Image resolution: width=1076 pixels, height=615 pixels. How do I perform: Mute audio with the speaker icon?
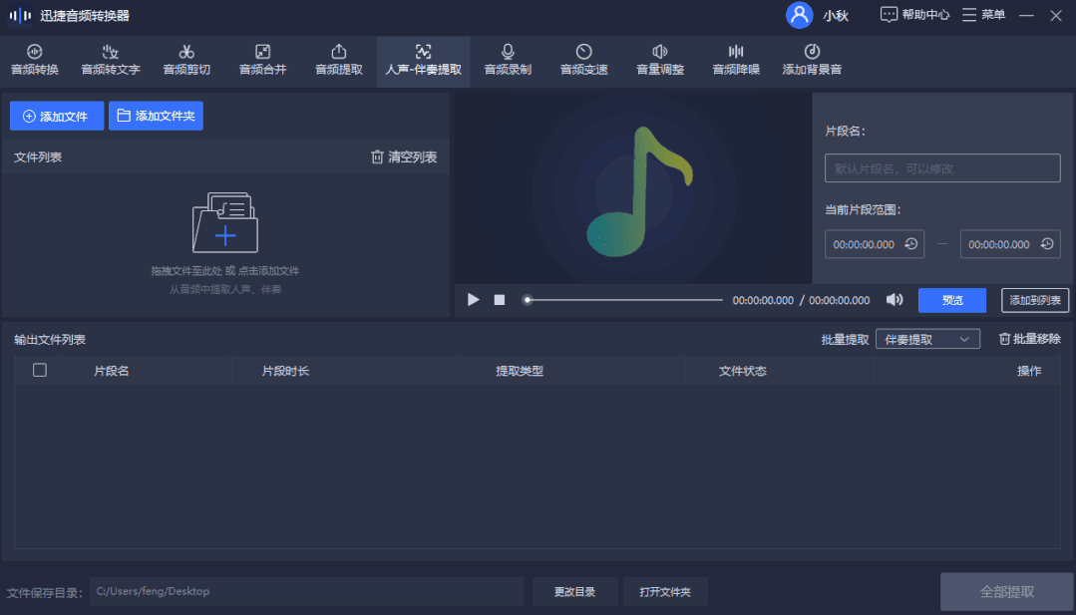click(895, 299)
